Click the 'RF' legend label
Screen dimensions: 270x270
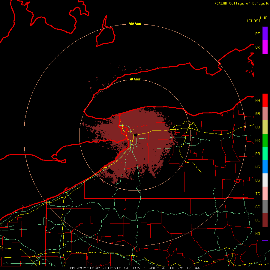(x=257, y=34)
